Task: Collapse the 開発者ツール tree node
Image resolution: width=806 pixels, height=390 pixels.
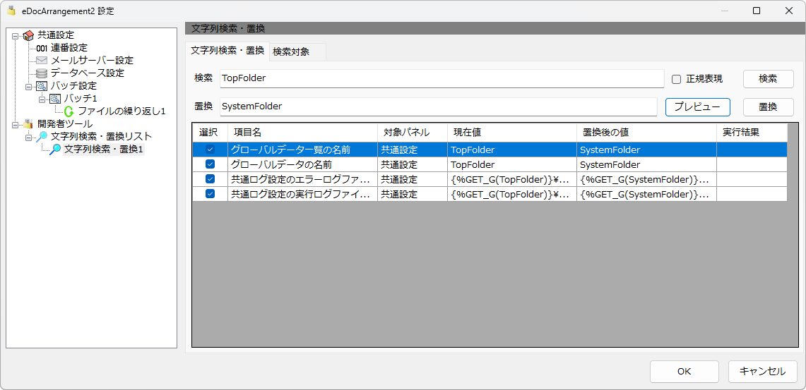Action: click(15, 124)
